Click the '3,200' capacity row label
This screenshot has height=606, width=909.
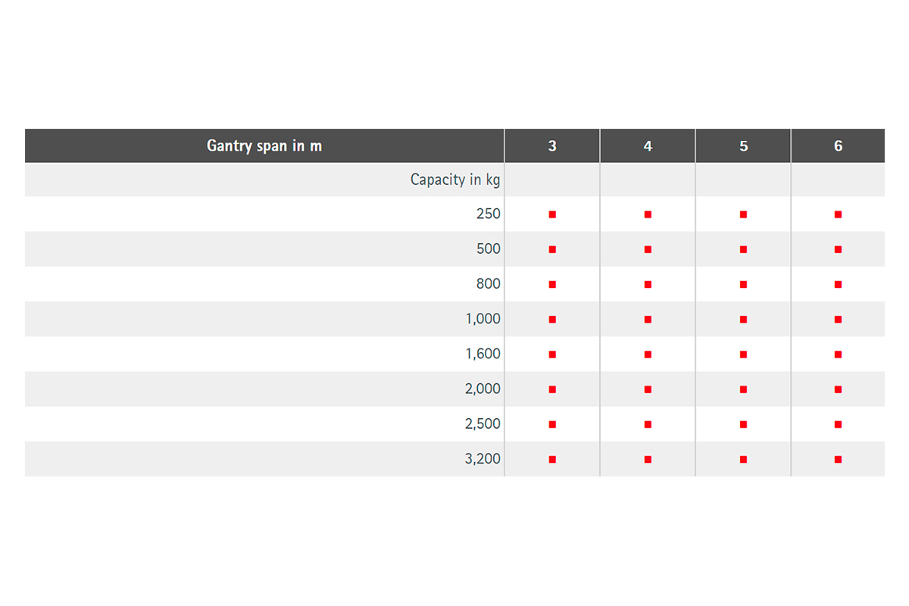(483, 459)
